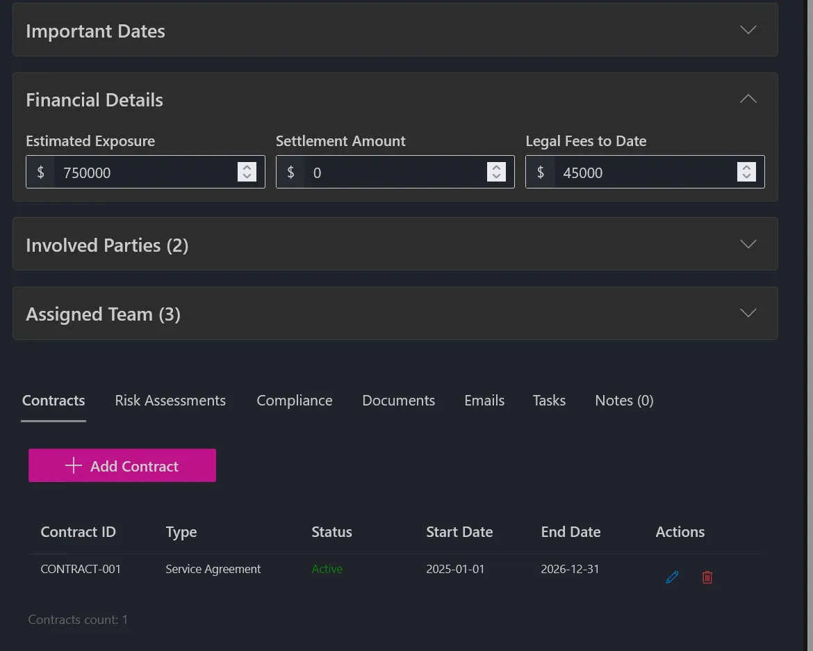
Task: Click the Contracts count: 1 text
Action: click(78, 620)
